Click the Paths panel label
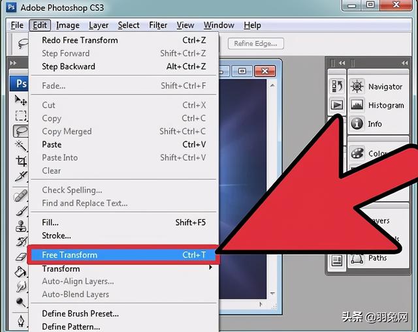The width and height of the screenshot is (418, 332). point(378,258)
